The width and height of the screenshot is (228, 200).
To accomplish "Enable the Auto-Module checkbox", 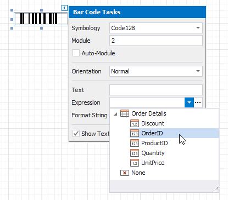I will pos(76,53).
